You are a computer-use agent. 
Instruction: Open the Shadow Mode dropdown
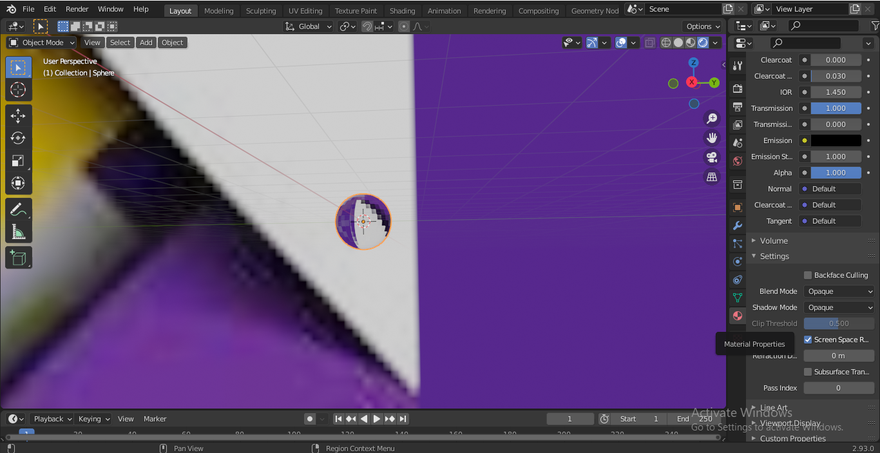[x=839, y=307]
